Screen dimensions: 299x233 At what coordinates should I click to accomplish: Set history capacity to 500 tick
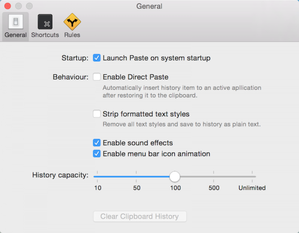pyautogui.click(x=214, y=177)
